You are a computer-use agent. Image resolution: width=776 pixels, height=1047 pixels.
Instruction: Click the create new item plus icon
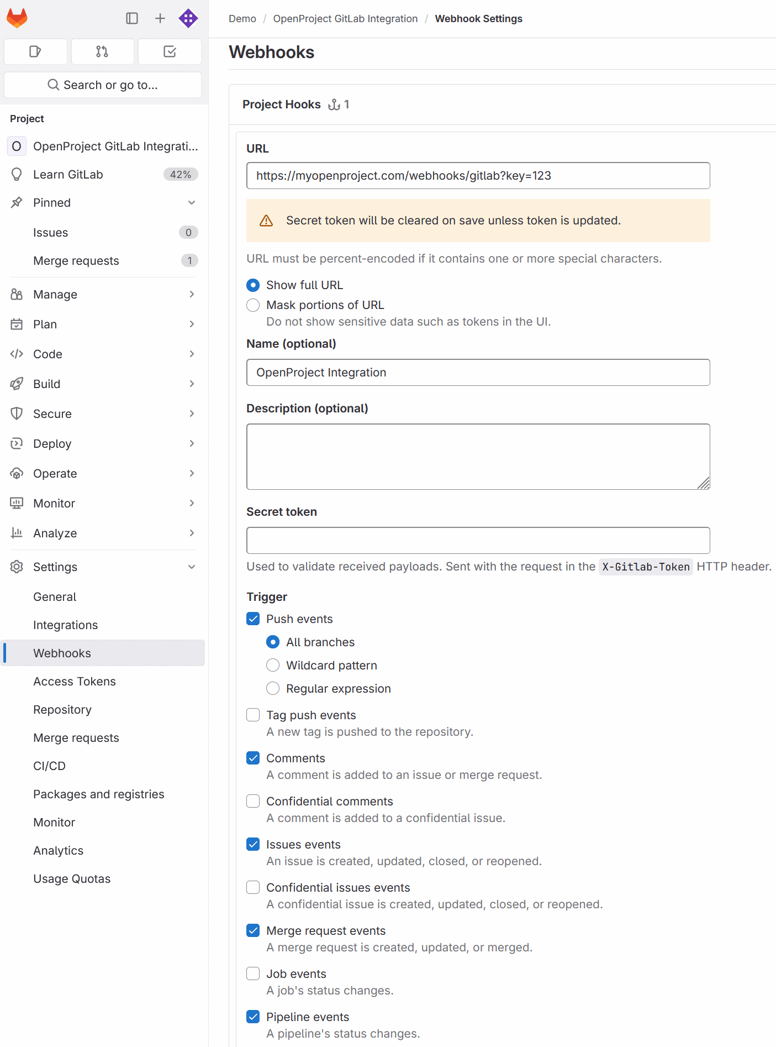click(160, 18)
